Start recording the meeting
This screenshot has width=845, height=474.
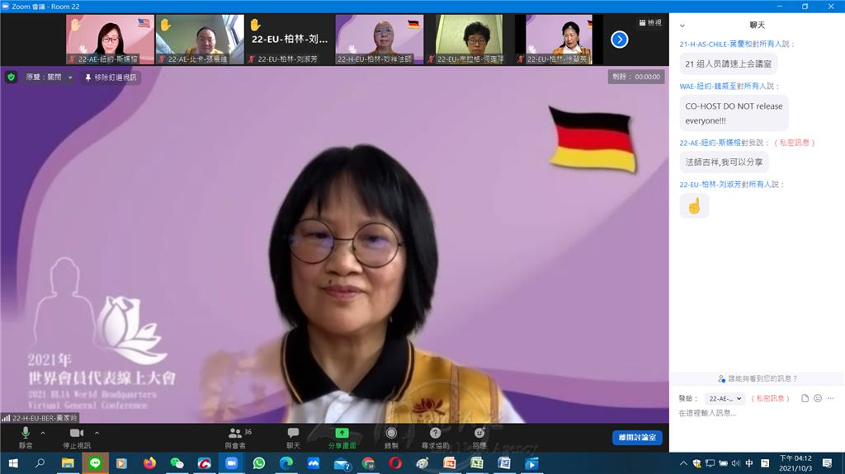coord(391,438)
